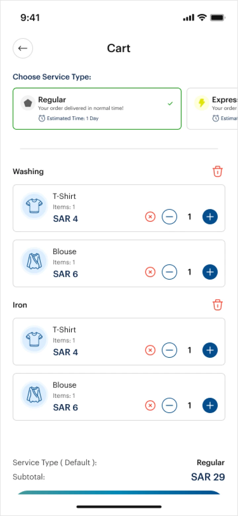Viewport: 238px width, 516px height.
Task: Select the Regular service type card
Action: point(97,109)
